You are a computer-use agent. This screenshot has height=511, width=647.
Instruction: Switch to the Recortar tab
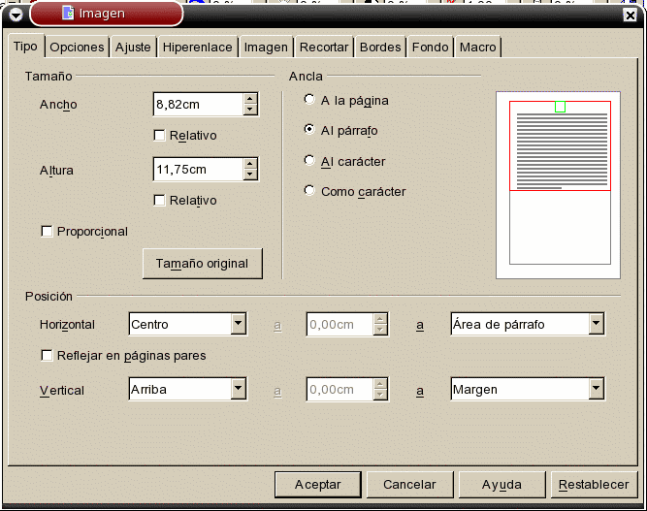[324, 48]
